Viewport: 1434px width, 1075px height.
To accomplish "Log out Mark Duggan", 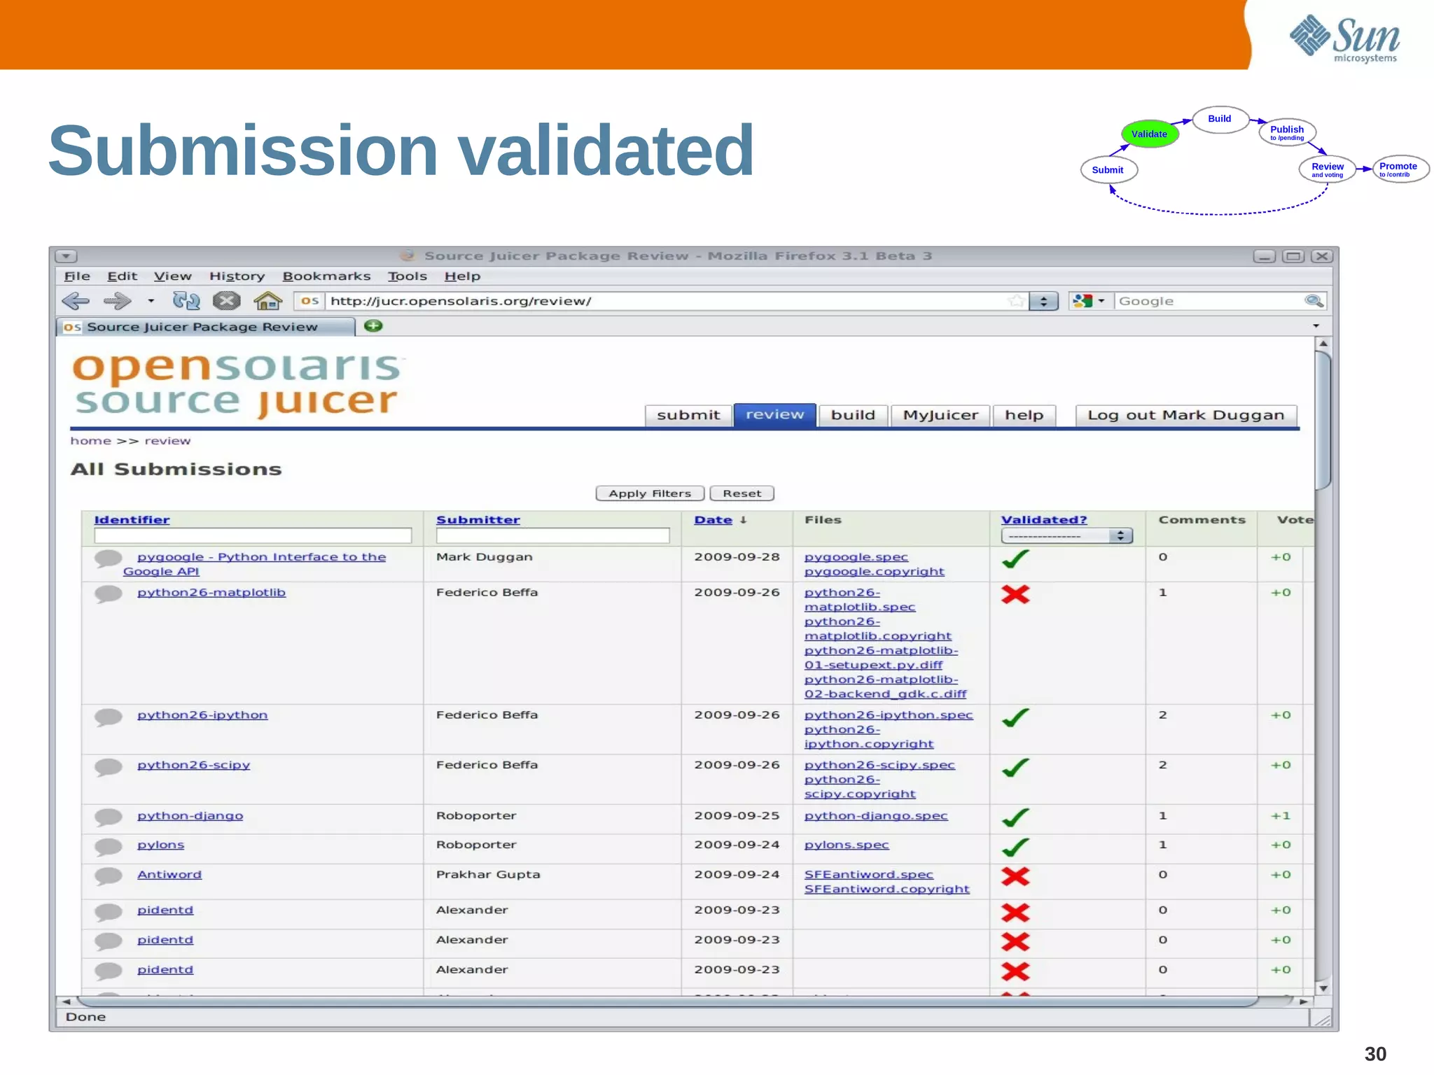I will click(1186, 415).
